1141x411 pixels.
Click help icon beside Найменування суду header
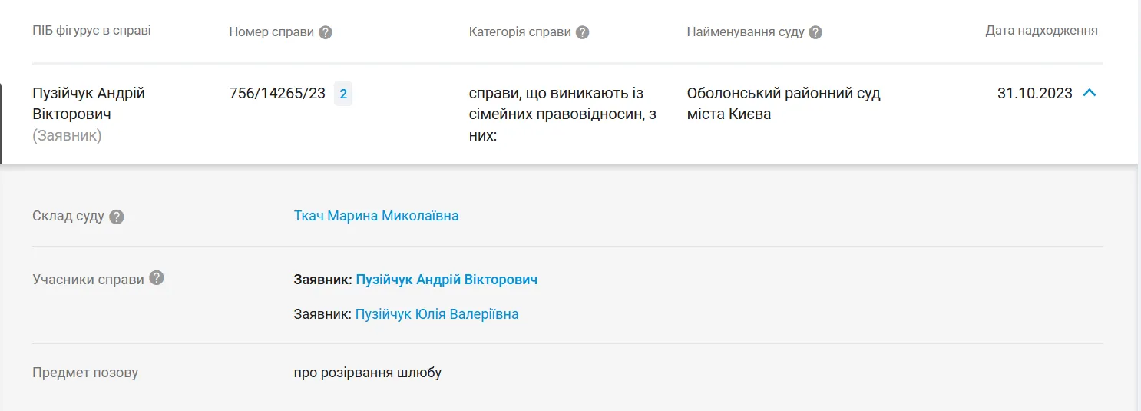point(815,32)
